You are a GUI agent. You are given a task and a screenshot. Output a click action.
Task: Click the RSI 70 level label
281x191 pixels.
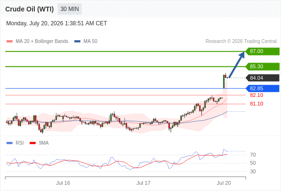point(253,155)
